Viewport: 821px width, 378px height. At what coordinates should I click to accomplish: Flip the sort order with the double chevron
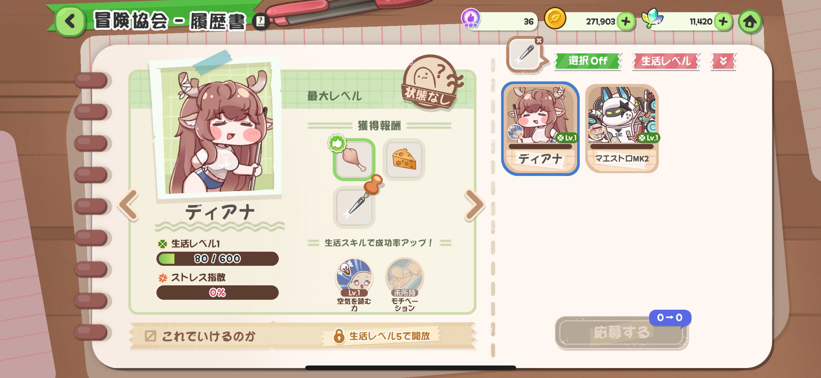coord(723,61)
